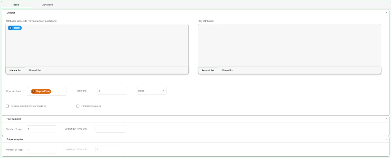Open Manual list tab under Key attributes
The image size is (391, 158).
point(208,70)
